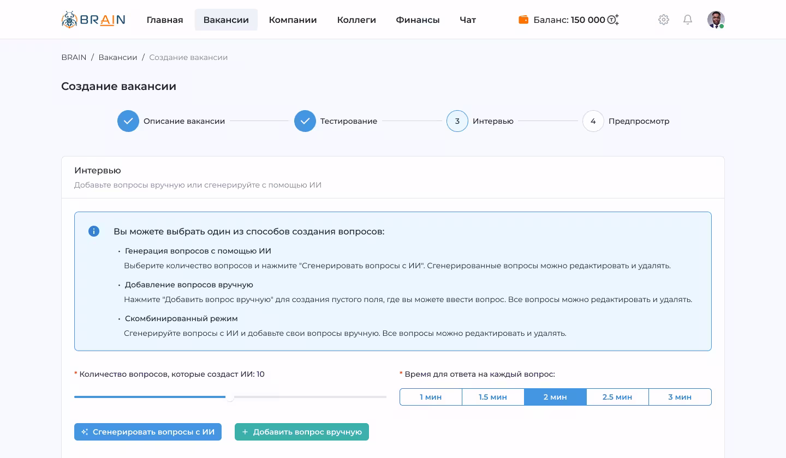
Task: Click completed step checkmark for Описание вакансии
Action: [128, 121]
